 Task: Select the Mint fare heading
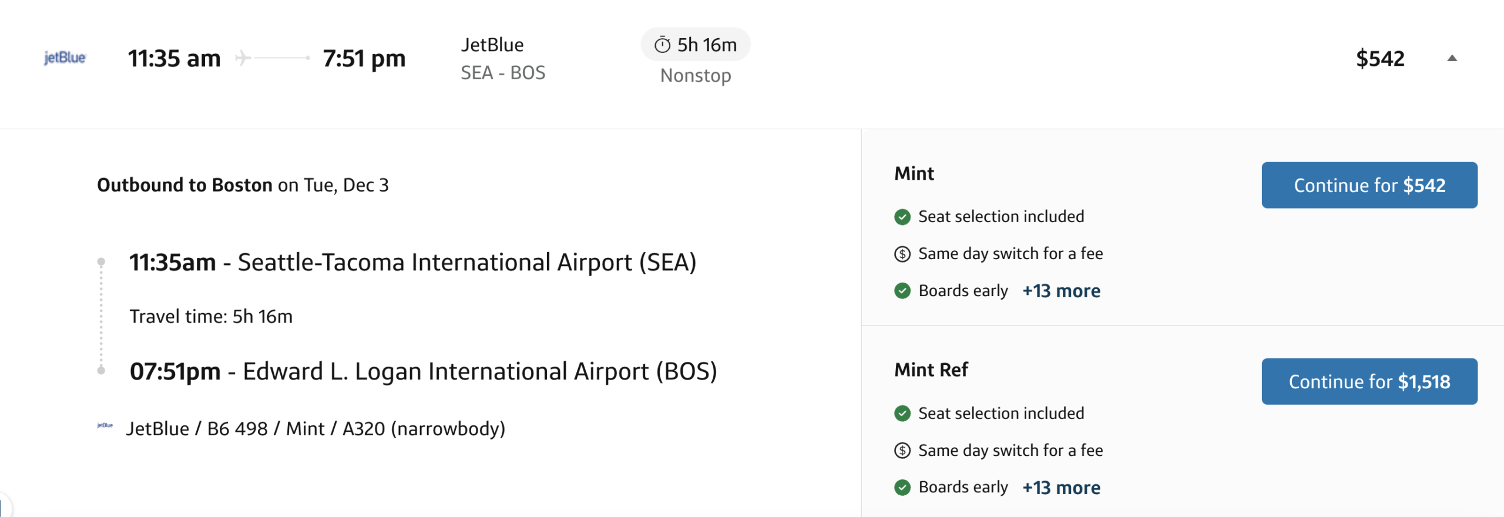click(914, 173)
